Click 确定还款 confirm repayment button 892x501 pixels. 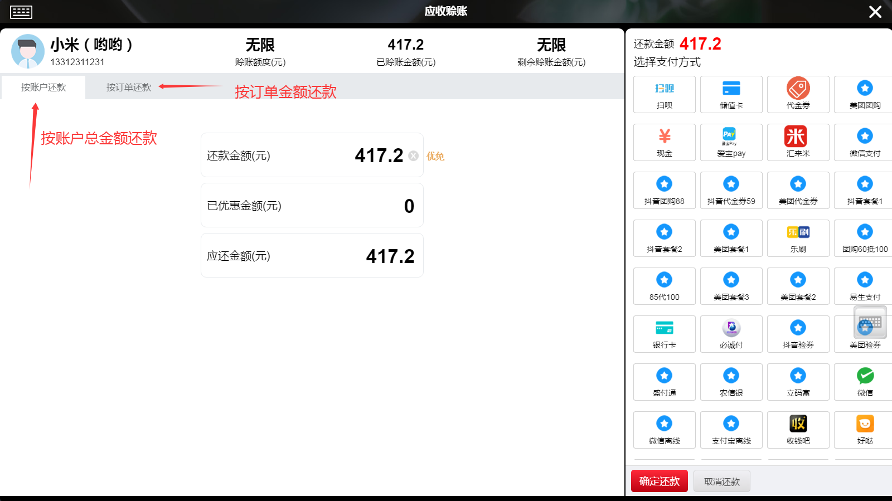click(x=659, y=481)
